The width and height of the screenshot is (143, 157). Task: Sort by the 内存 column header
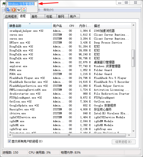coord(84,26)
